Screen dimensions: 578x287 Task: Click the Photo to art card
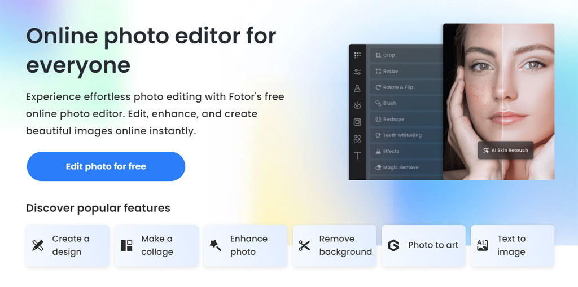[424, 245]
